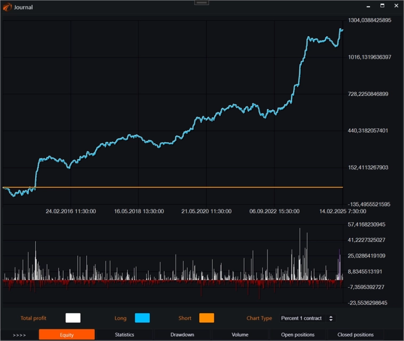Click the Total profit label
404x341 pixels.
34,318
